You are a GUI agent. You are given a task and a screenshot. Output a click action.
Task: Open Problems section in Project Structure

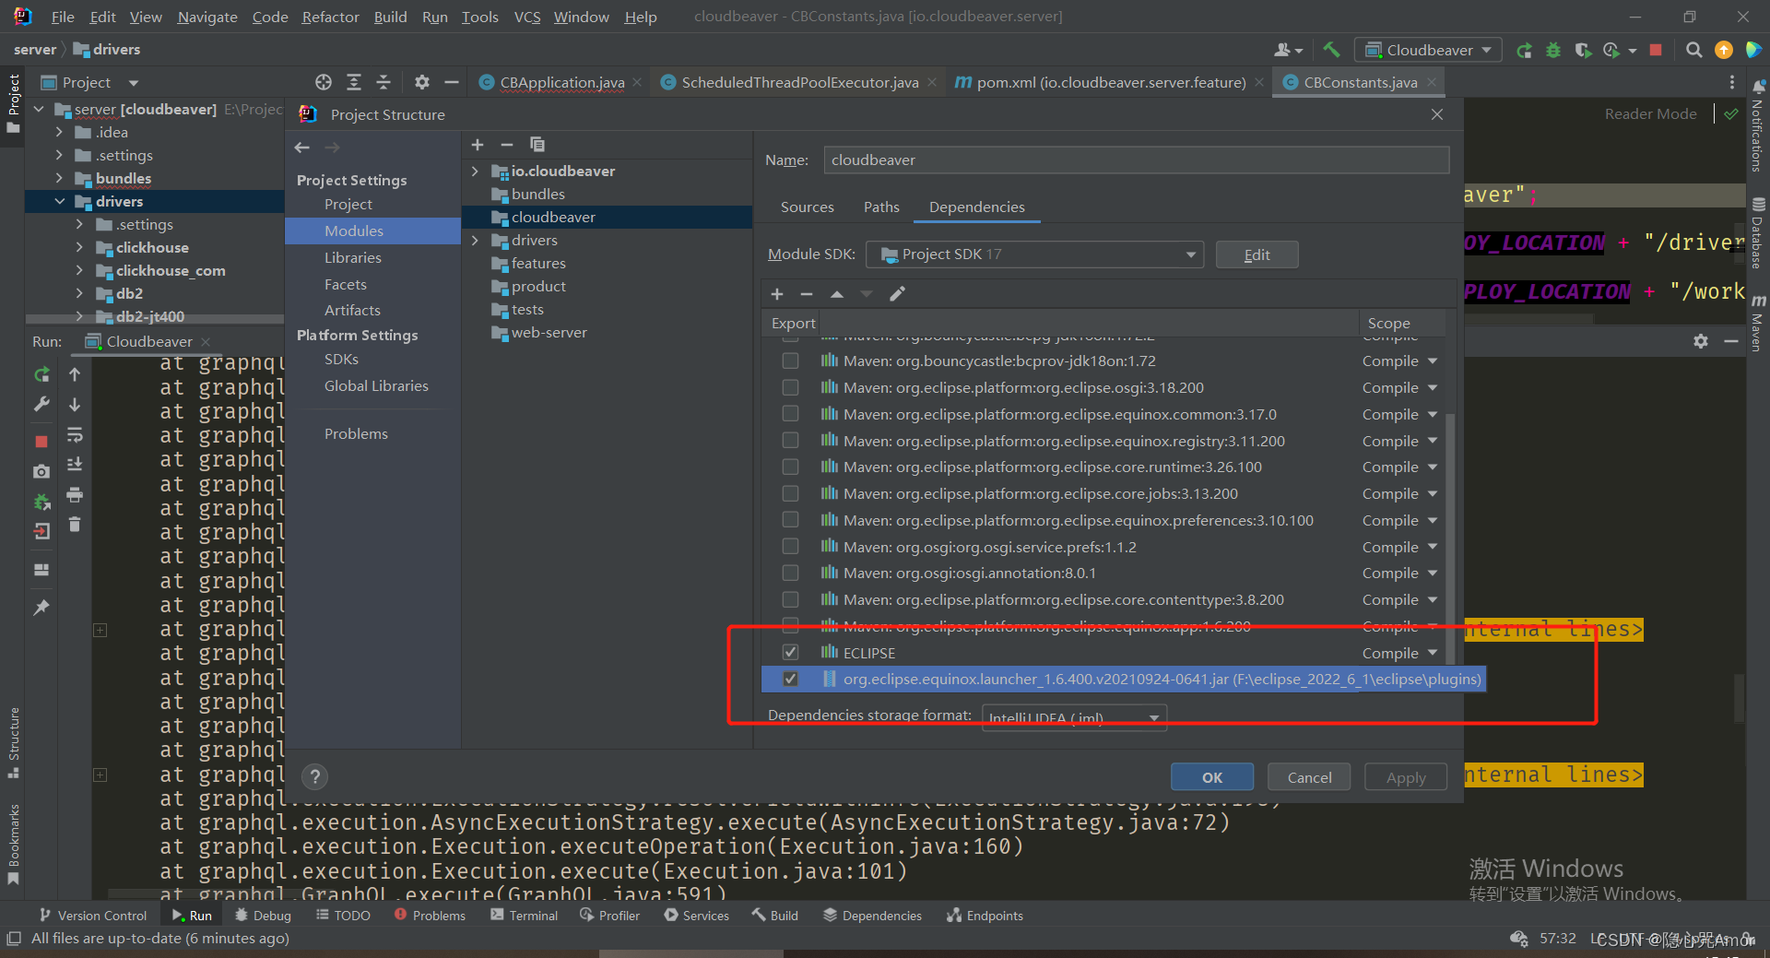(x=356, y=434)
